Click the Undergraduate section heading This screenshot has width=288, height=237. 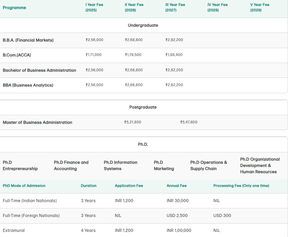[x=143, y=25]
